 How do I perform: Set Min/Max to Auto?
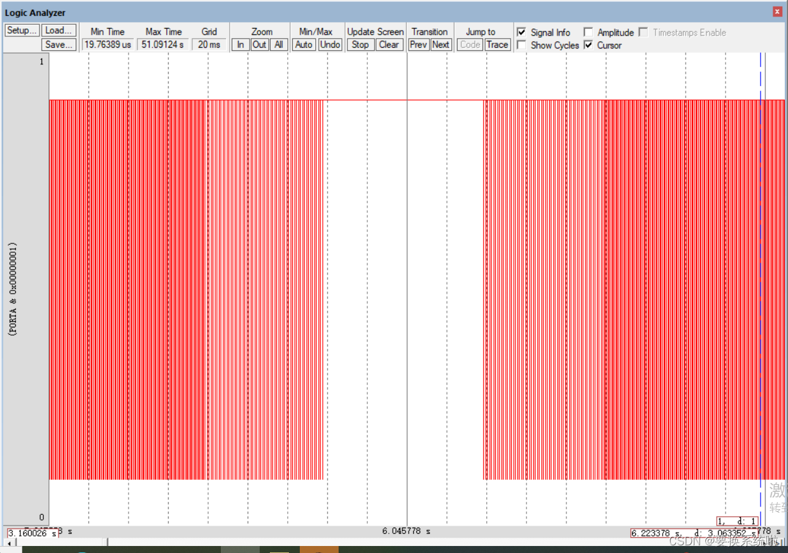pos(304,45)
